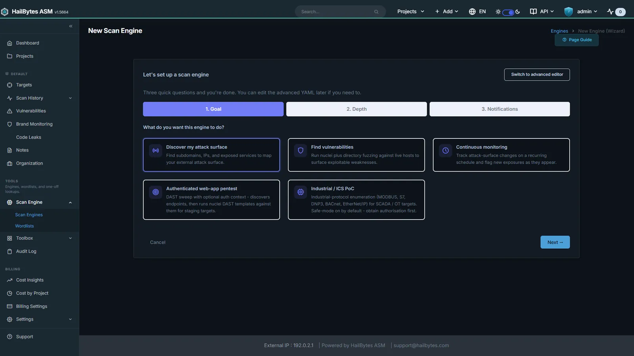Open the admin user dropdown
This screenshot has width=634, height=356.
[x=581, y=11]
